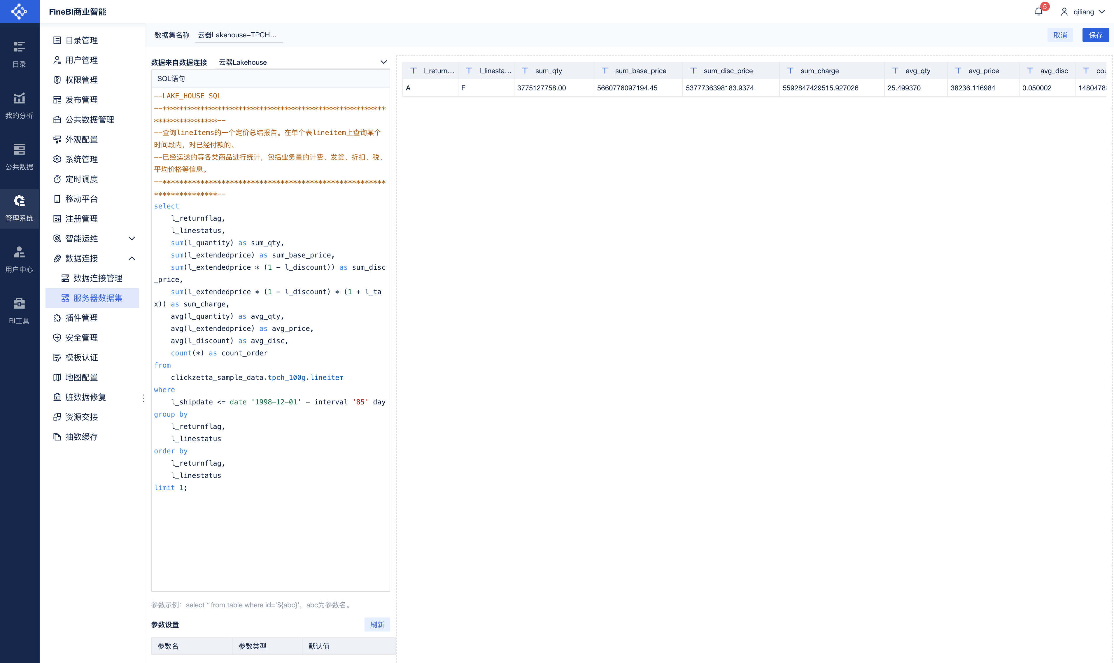The width and height of the screenshot is (1114, 663).
Task: Open 定时调度 menu item
Action: tap(81, 179)
